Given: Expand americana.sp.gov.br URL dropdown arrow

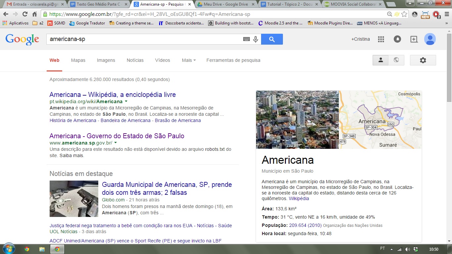Looking at the screenshot, I should point(115,143).
